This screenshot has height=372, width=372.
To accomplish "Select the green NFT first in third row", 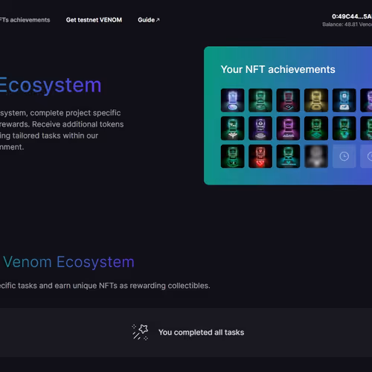I will tap(233, 156).
